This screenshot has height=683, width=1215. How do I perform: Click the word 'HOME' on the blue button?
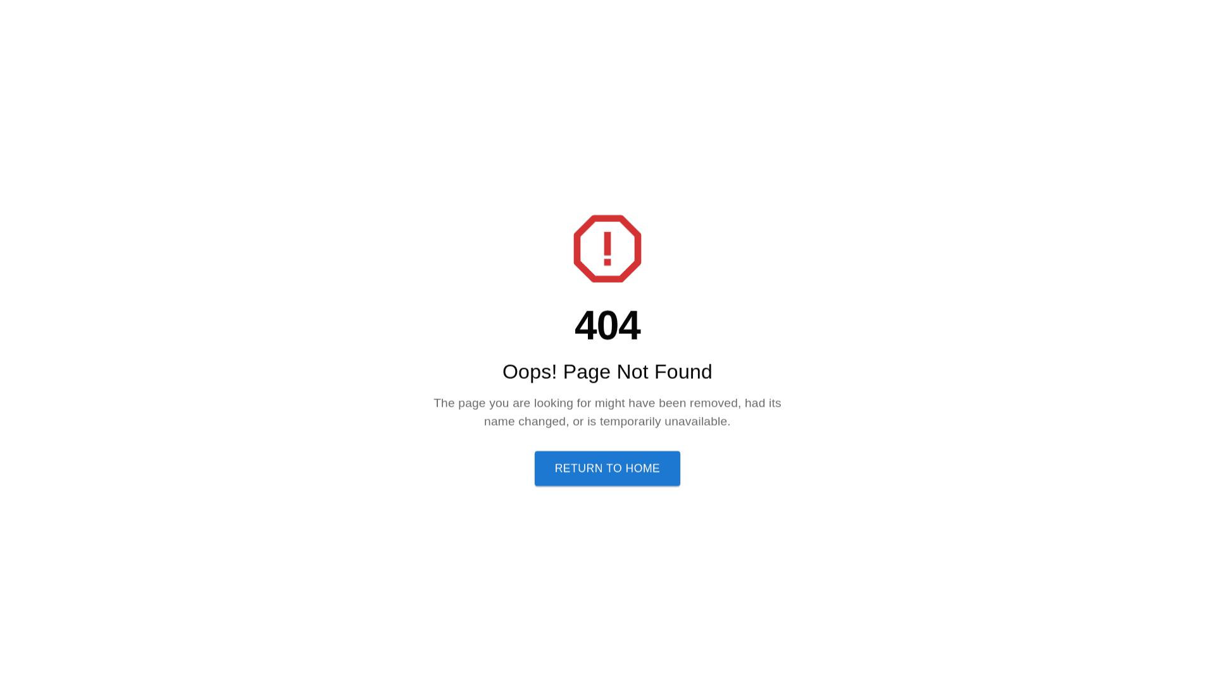click(x=642, y=469)
